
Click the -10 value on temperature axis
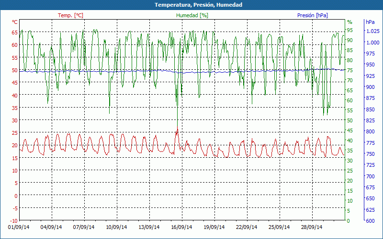coord(14,221)
